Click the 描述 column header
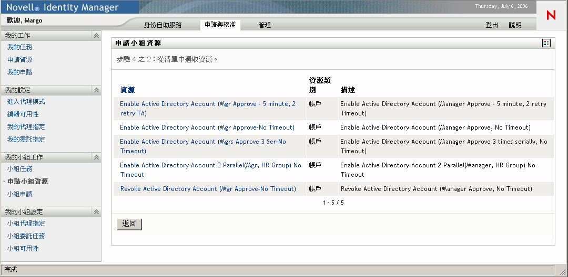Screen dimensions: 568x277 coord(348,90)
